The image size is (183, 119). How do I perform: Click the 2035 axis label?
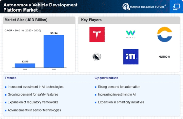coord(54,69)
